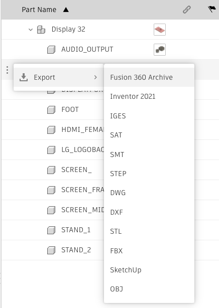219x308 pixels.
Task: Click the three-dot row options icon
Action: tap(7, 70)
